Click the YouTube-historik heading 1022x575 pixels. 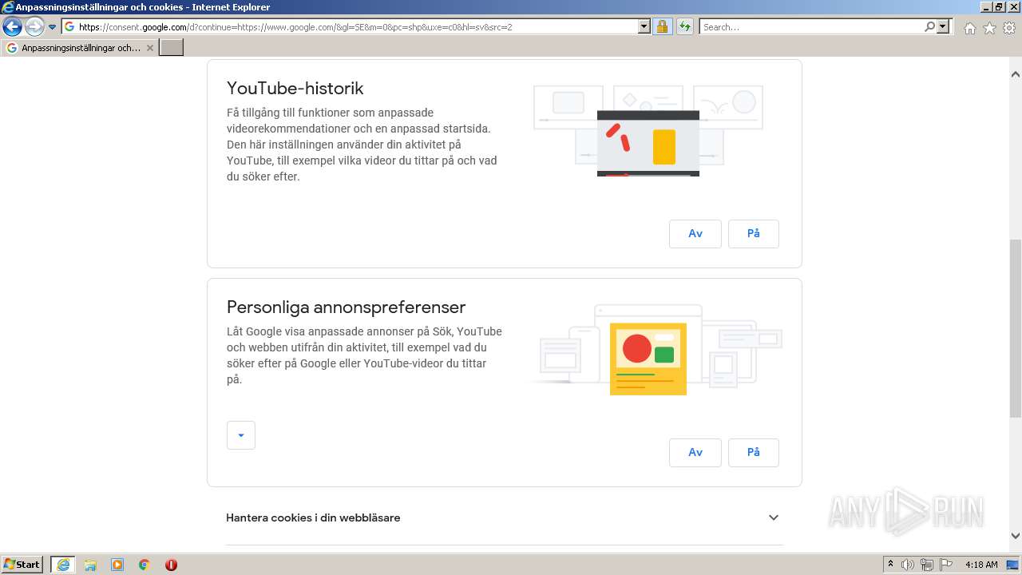[295, 88]
